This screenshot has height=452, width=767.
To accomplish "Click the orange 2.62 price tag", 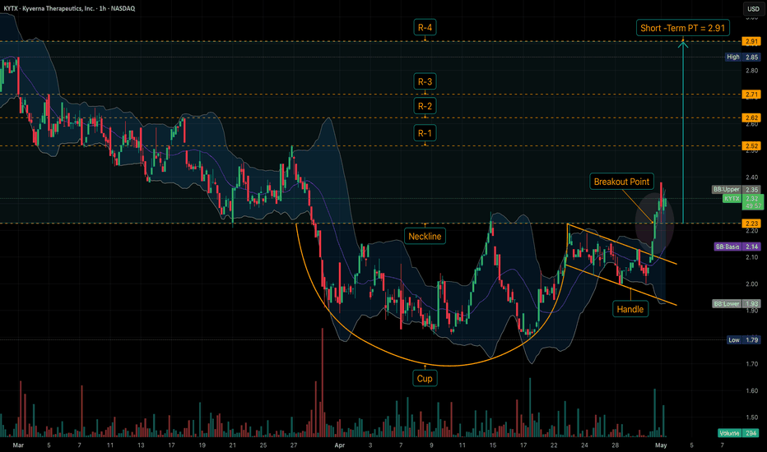I will pos(751,118).
